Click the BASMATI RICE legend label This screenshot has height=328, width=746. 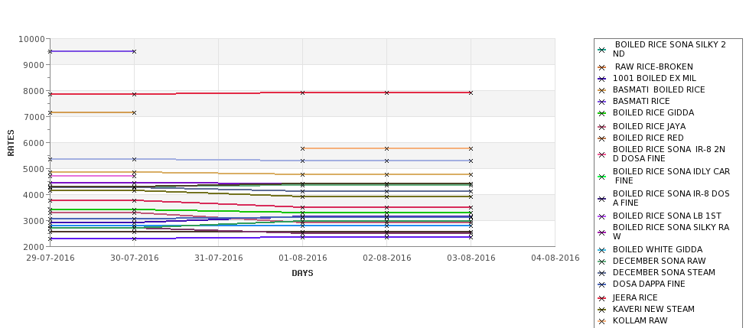[641, 101]
